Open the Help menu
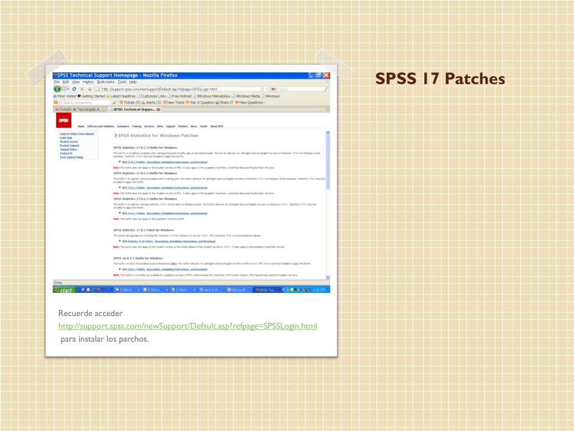Screen dimensions: 574x431 click(x=133, y=82)
